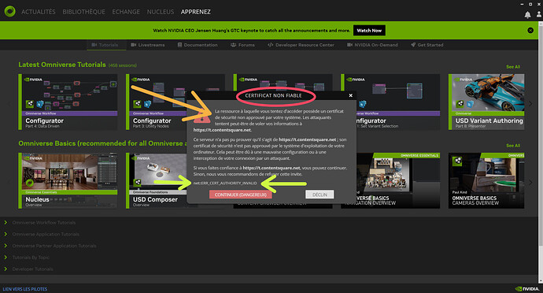This screenshot has width=543, height=293.
Task: Switch to the Livestreams tab
Action: pos(148,45)
